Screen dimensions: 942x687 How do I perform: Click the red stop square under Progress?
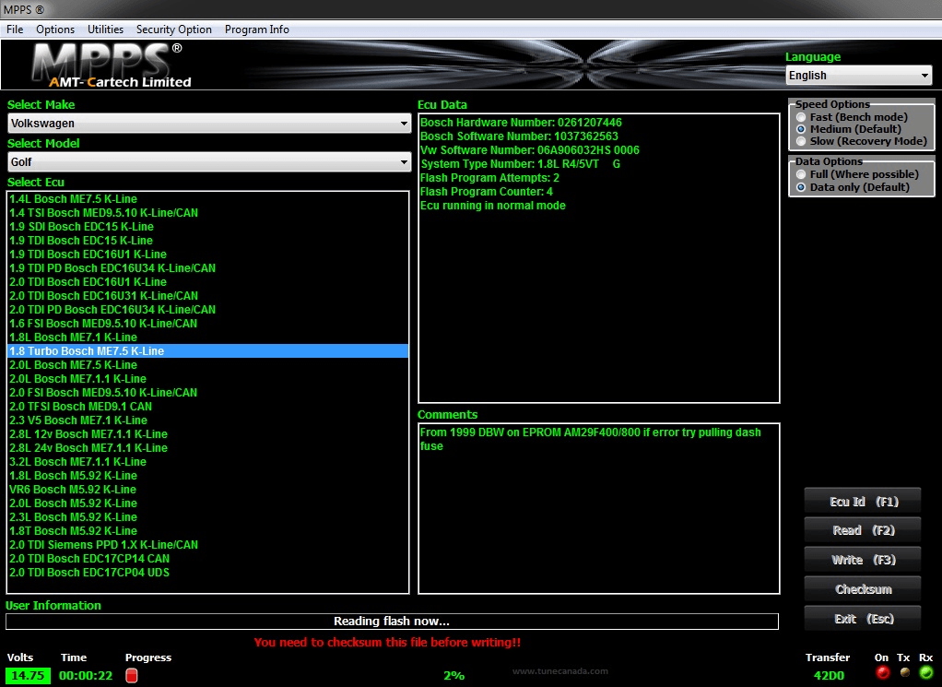coord(131,675)
